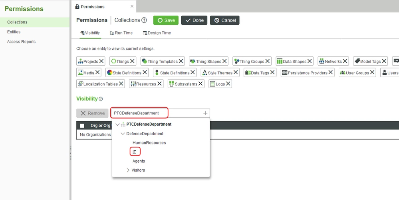Image resolution: width=399 pixels, height=200 pixels.
Task: Switch to the Run Time tab
Action: (x=121, y=33)
